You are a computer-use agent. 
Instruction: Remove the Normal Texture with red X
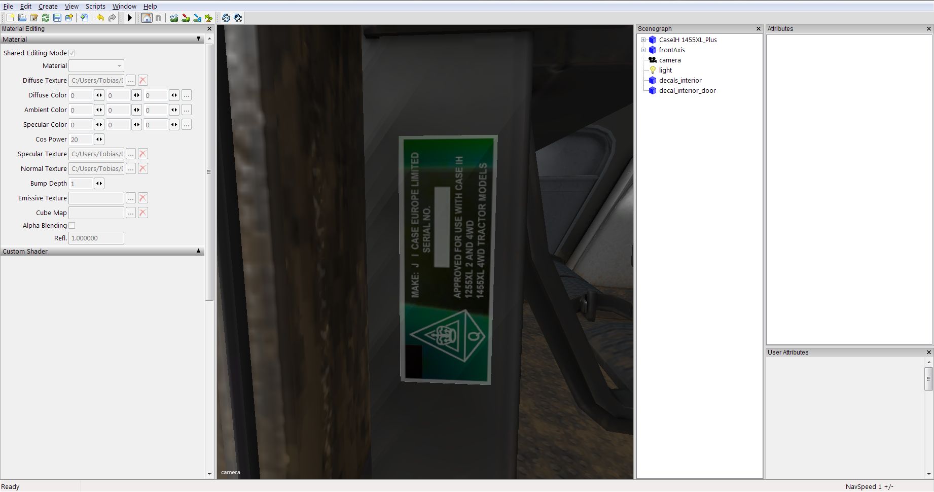(x=143, y=168)
